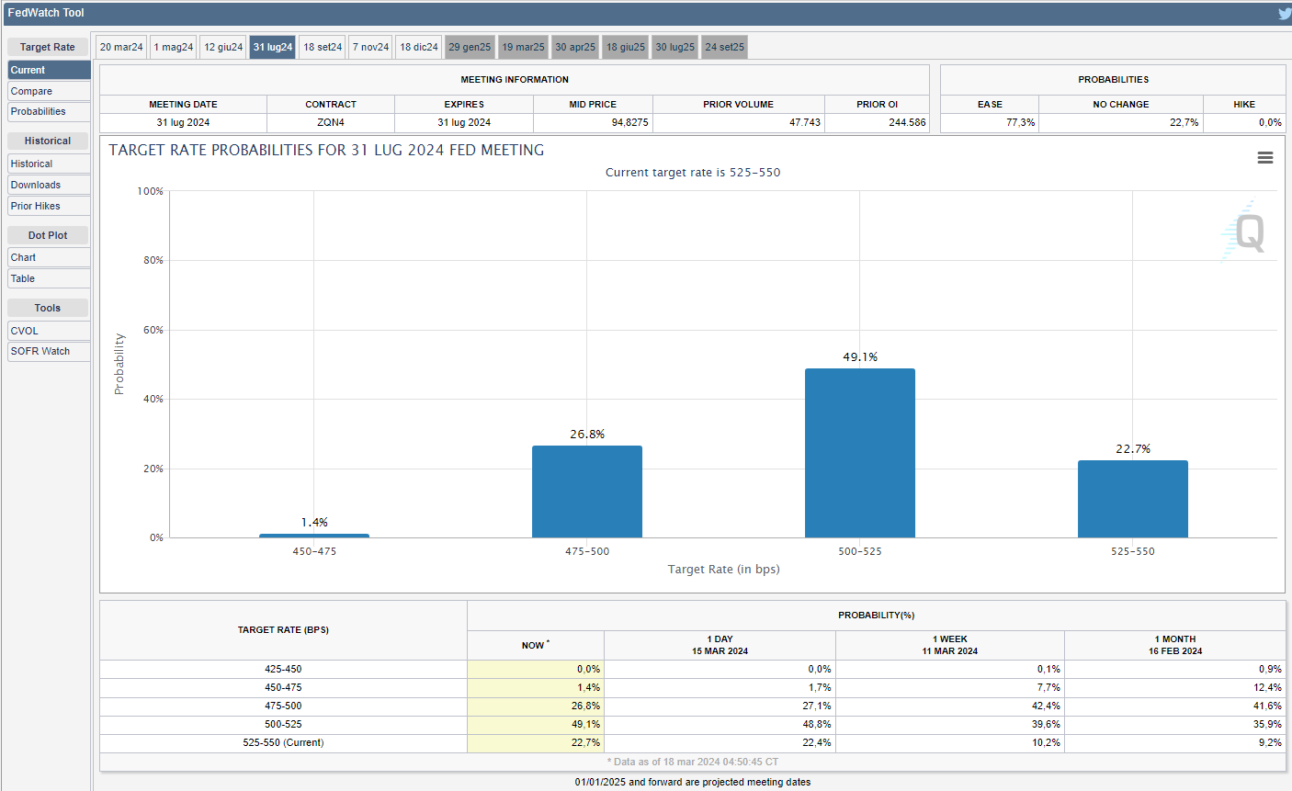Click the 475-500 bar at 26.8%
This screenshot has width=1292, height=791.
(586, 492)
